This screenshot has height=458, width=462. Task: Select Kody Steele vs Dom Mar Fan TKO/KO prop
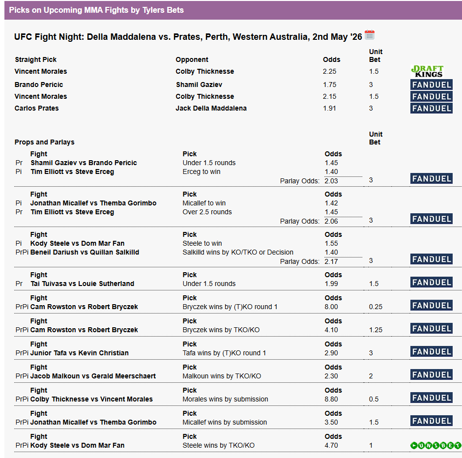coord(77,445)
